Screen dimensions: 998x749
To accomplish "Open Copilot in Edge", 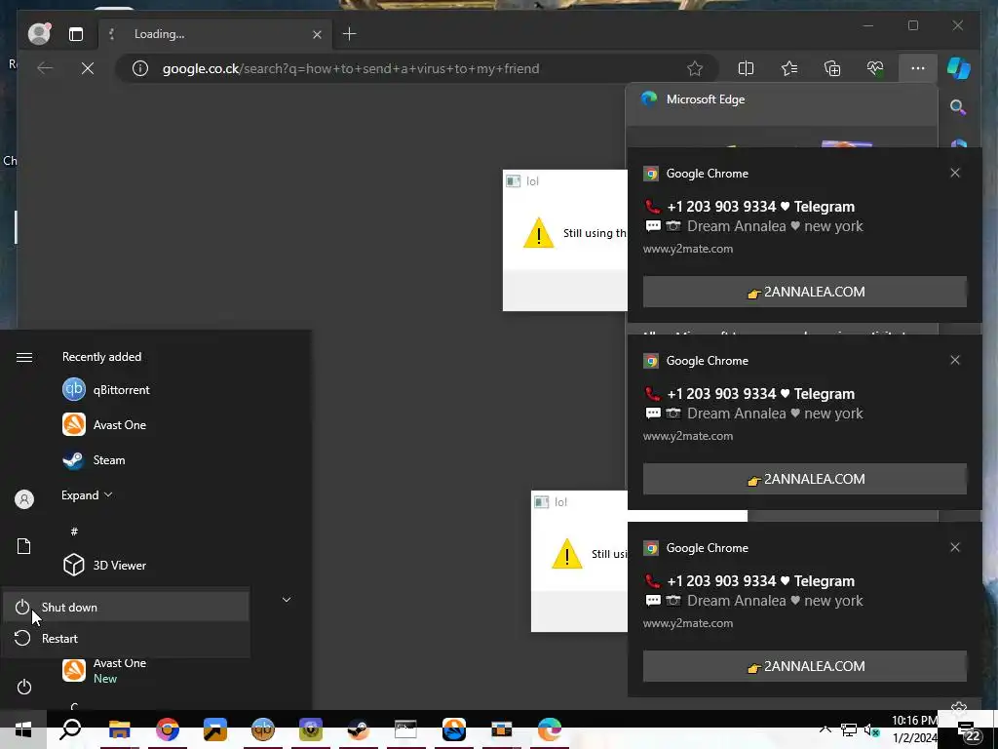I will [959, 68].
